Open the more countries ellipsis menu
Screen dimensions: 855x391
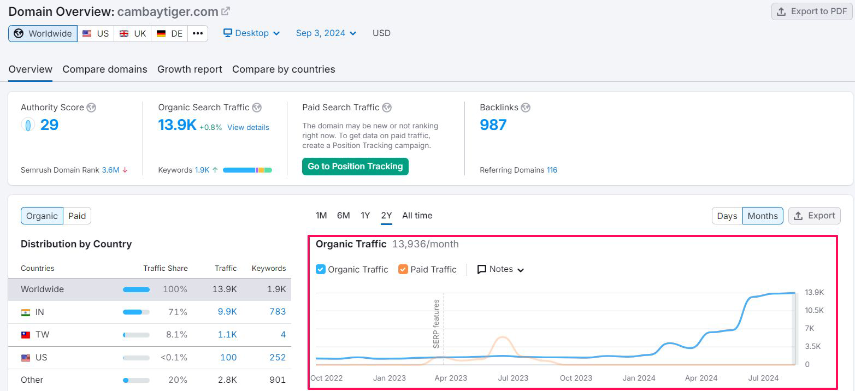[x=198, y=33]
